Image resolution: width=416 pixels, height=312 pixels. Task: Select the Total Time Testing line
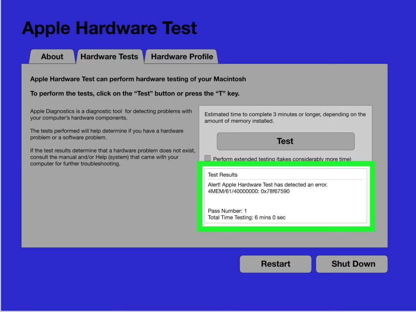(x=247, y=217)
